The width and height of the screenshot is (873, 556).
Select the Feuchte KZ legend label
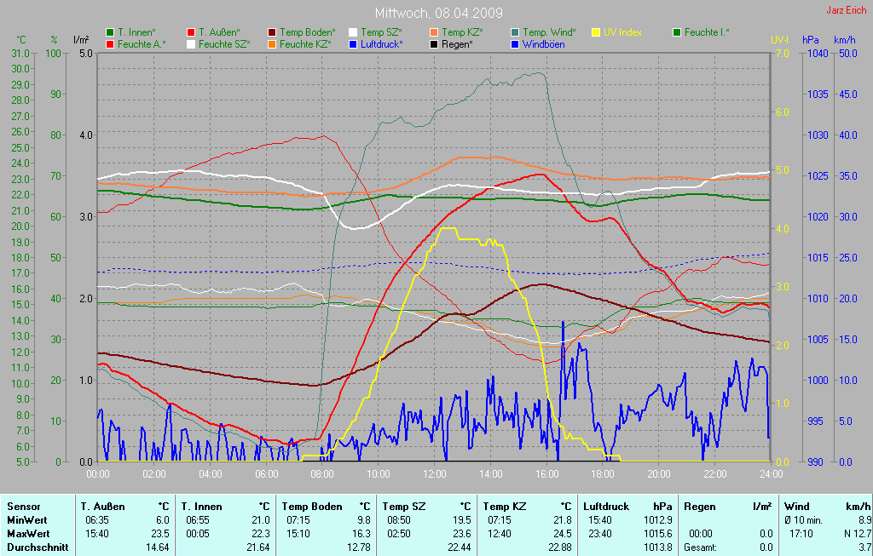click(x=304, y=43)
